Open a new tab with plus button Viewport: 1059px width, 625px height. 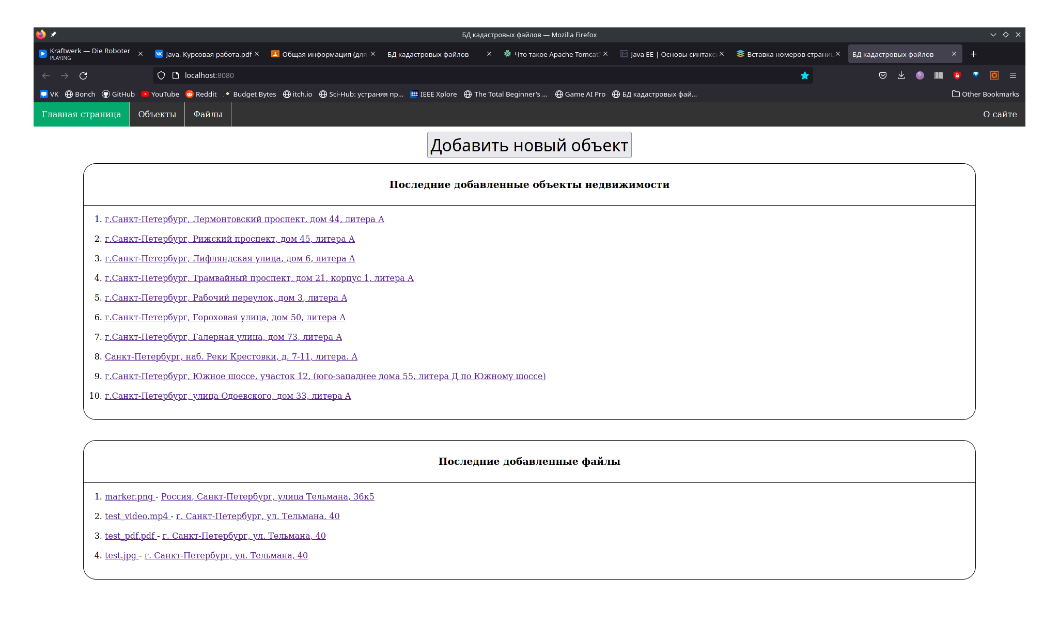point(973,54)
